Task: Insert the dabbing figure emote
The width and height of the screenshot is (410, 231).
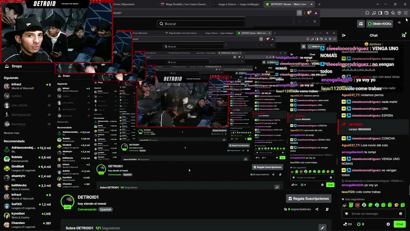Action: tap(344, 205)
